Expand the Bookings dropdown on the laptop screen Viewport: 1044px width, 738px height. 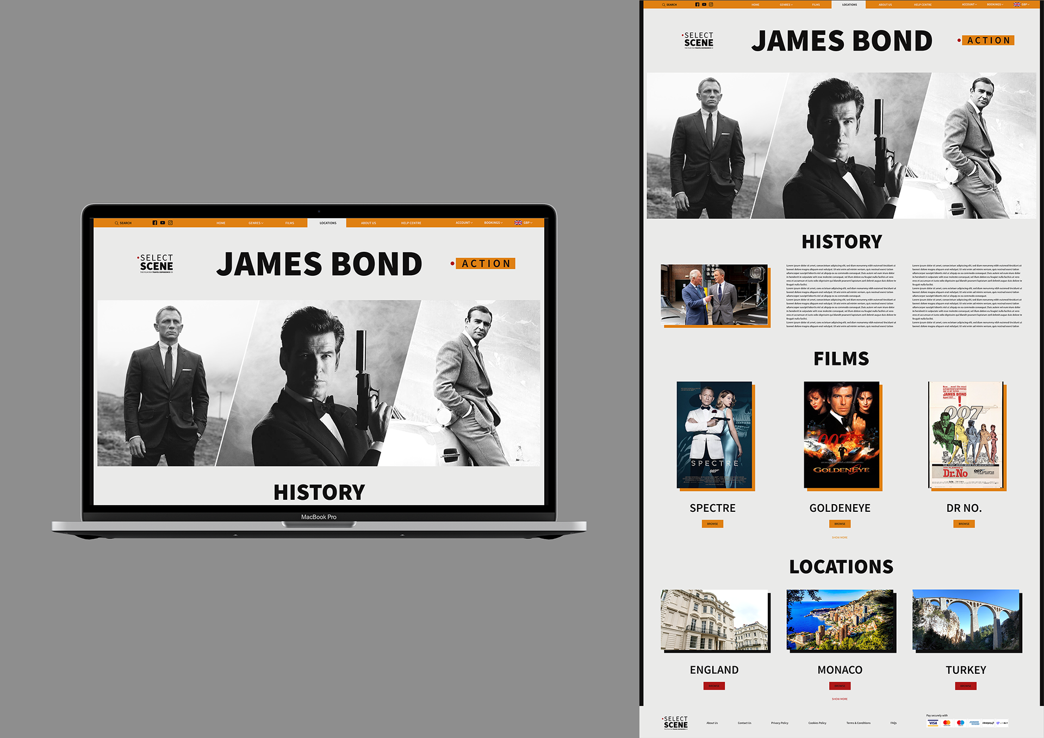[x=493, y=223]
